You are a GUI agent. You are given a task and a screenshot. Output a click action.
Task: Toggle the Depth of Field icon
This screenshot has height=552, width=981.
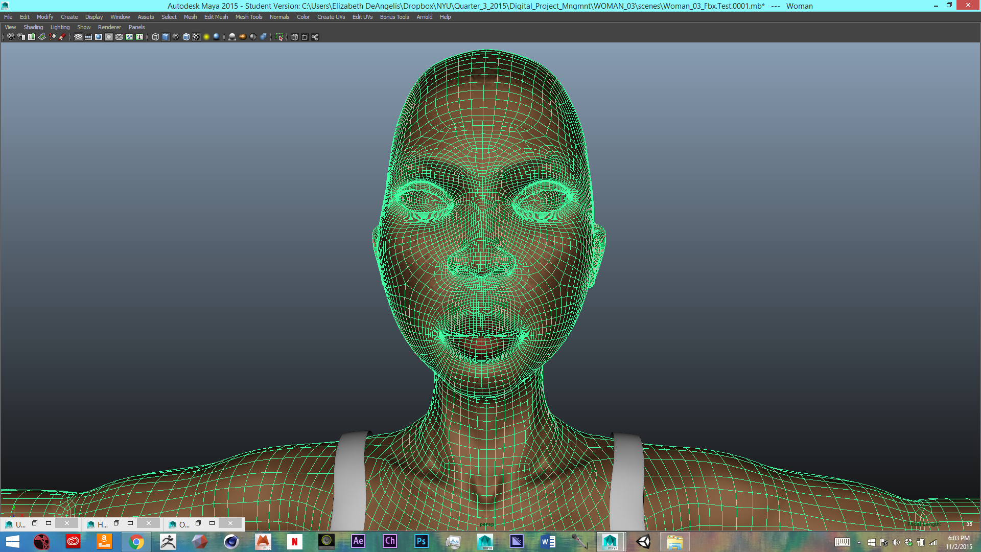(263, 37)
